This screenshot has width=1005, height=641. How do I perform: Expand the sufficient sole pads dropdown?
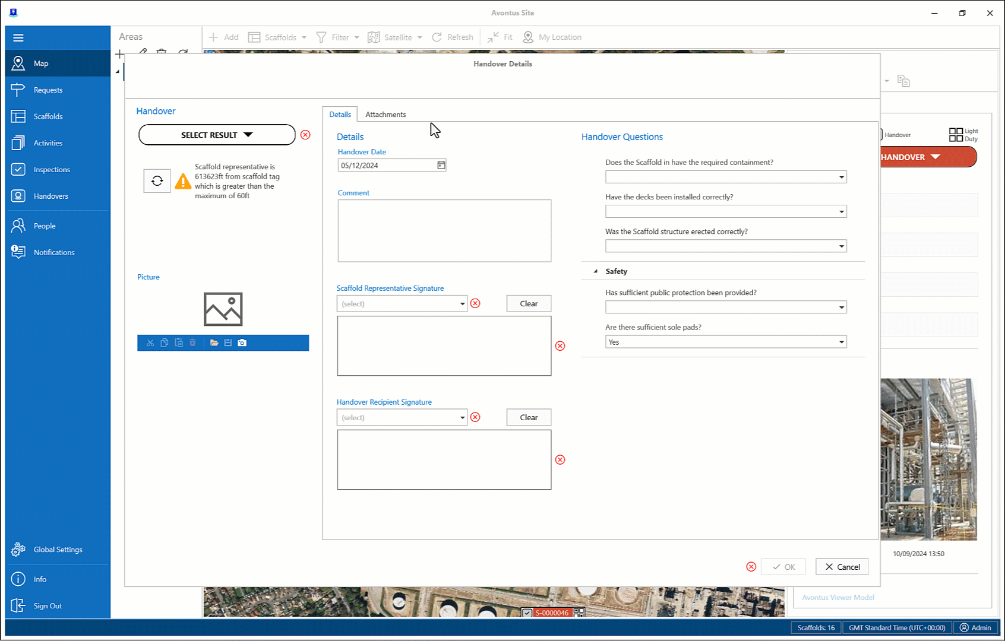pos(841,342)
